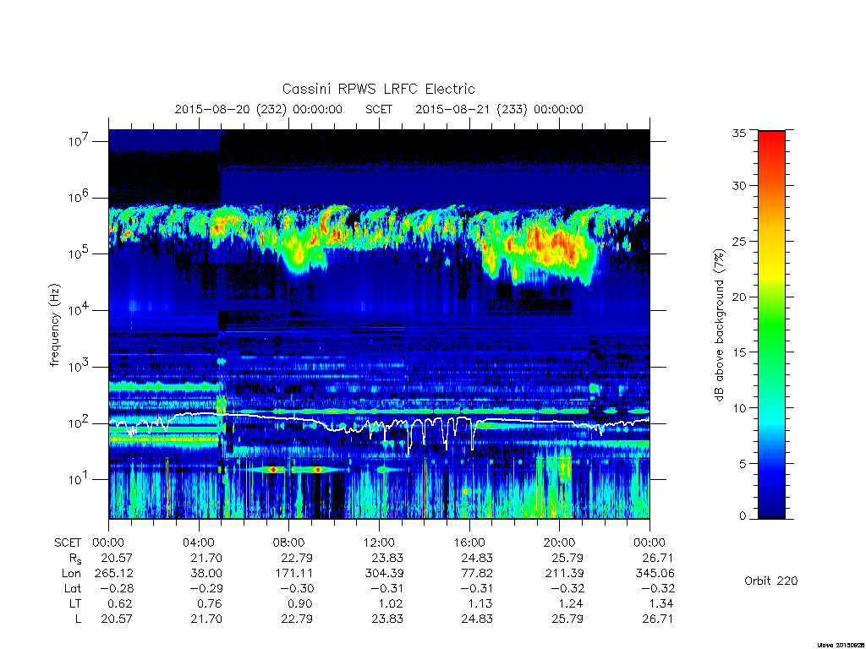Click Lon value 171.11
This screenshot has width=866, height=649.
click(x=293, y=574)
